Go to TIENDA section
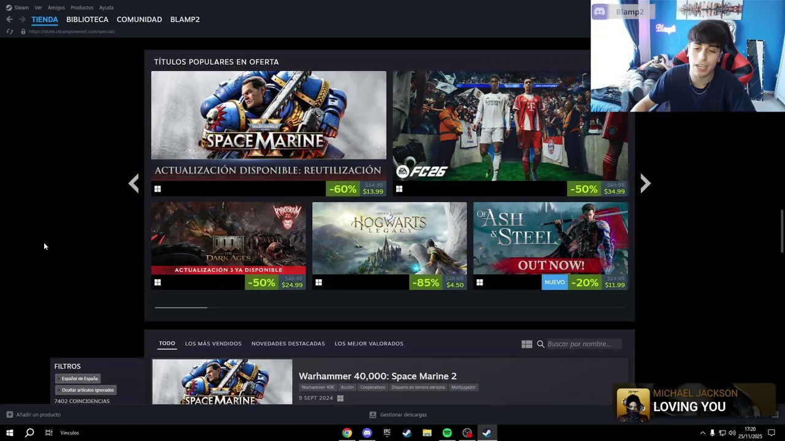The width and height of the screenshot is (785, 441). [45, 20]
